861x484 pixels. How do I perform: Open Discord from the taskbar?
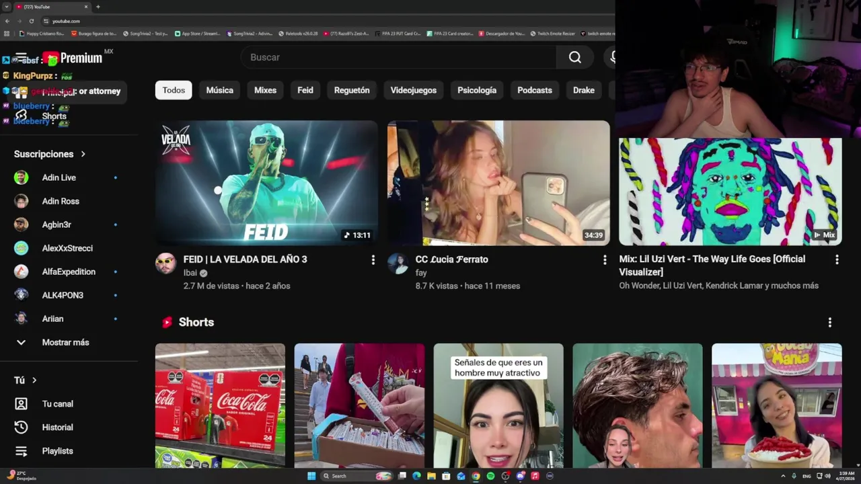(x=520, y=476)
